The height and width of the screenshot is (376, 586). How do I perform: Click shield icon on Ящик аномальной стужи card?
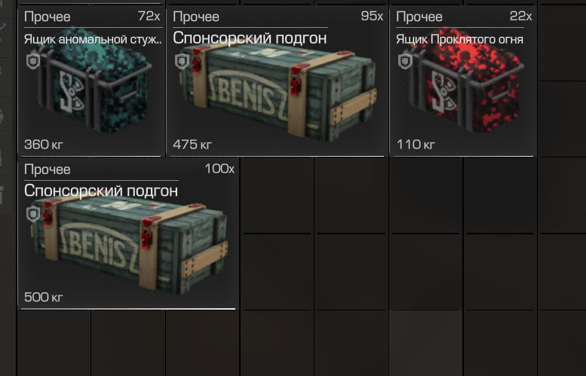(33, 61)
